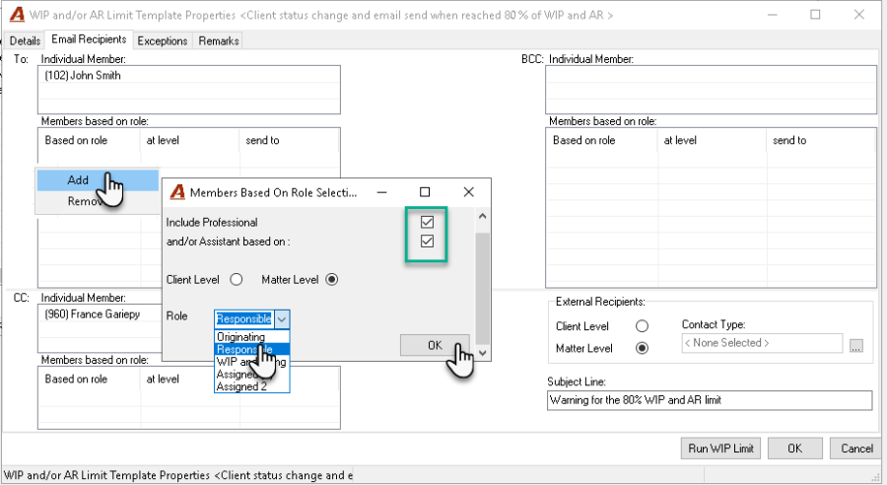Close the Members Based On Role dialog
This screenshot has height=485, width=887.
click(x=468, y=192)
